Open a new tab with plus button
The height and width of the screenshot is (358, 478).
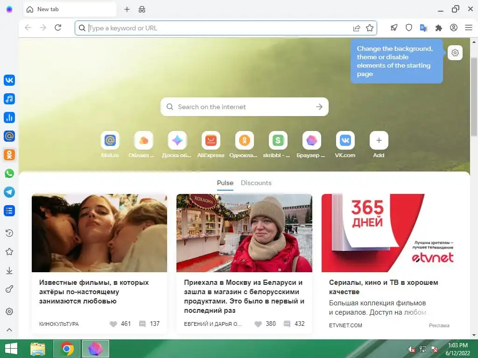[127, 9]
